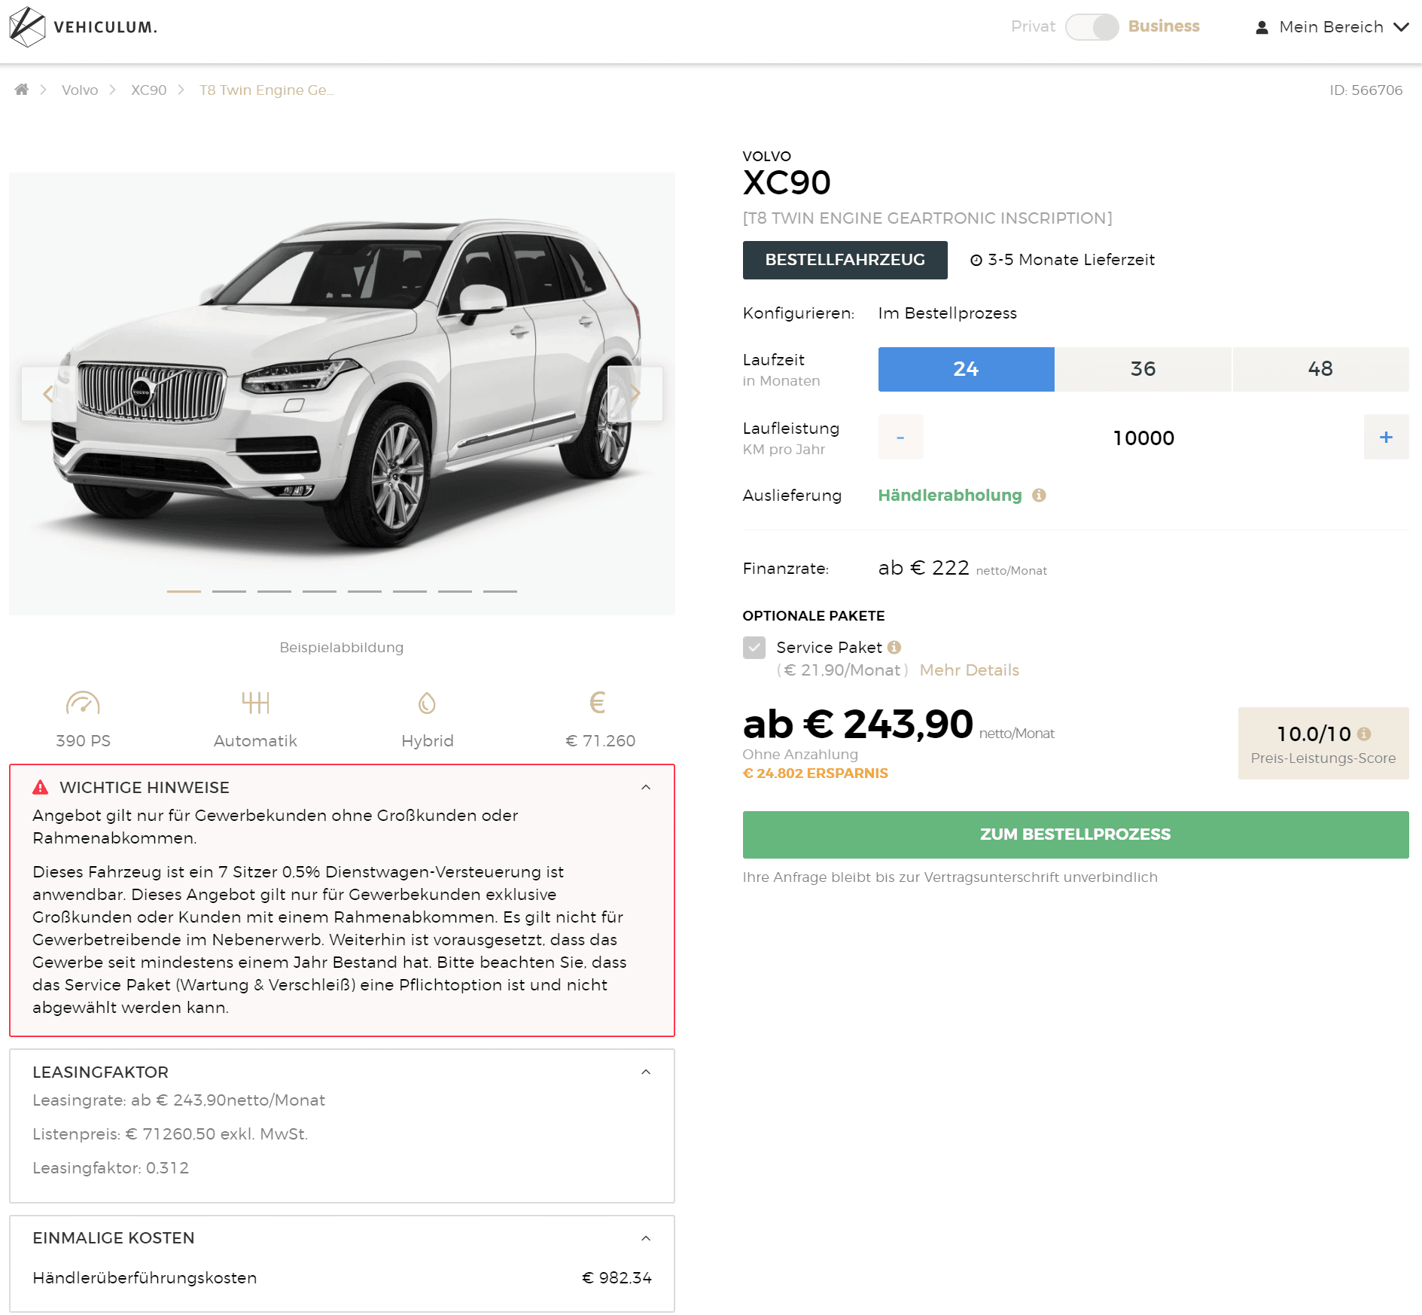The image size is (1422, 1315).
Task: Open the XC90 breadcrumb
Action: coord(148,90)
